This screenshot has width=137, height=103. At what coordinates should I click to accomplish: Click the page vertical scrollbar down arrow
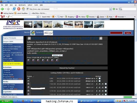click(x=136, y=94)
